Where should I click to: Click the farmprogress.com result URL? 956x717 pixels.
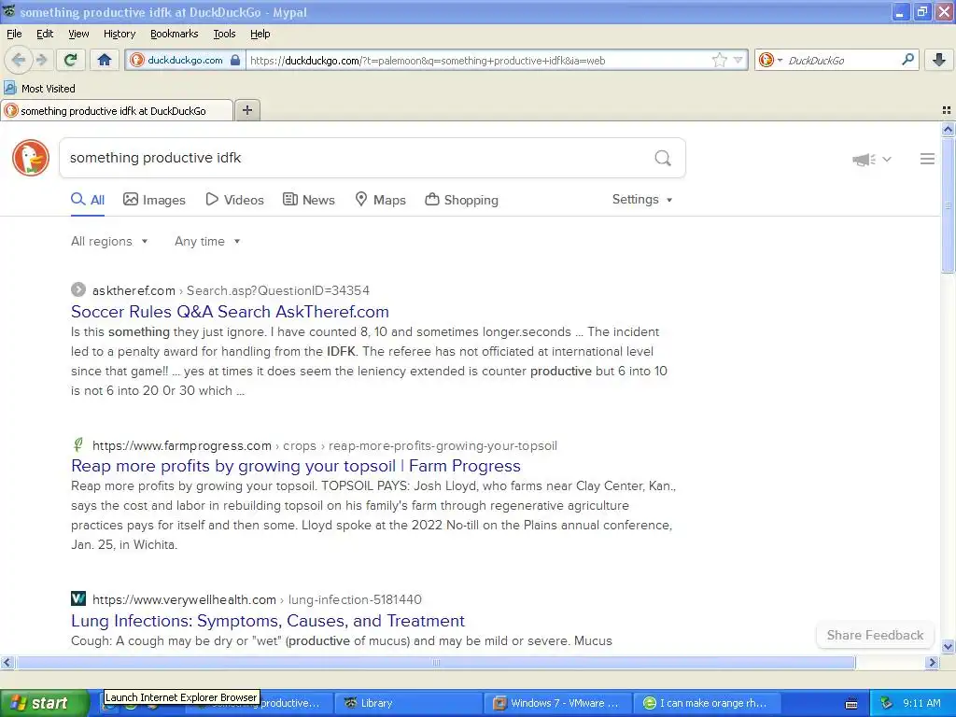324,445
